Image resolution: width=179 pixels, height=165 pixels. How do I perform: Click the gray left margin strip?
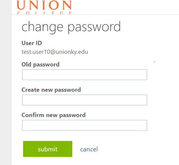[x=6, y=82]
